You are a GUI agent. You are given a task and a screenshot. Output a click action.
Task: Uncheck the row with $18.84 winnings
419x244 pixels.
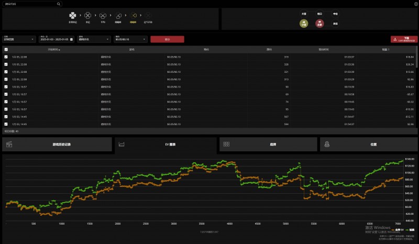pos(6,57)
